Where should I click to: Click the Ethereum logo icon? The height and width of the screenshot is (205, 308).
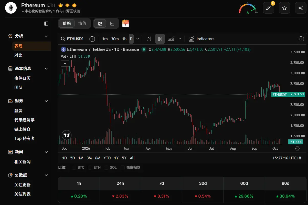click(x=11, y=8)
